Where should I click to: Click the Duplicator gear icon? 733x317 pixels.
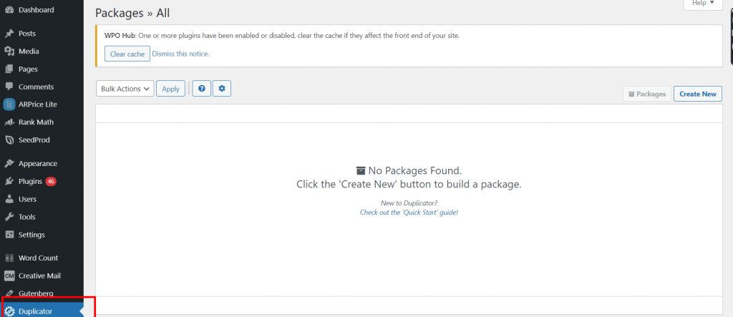pyautogui.click(x=9, y=311)
